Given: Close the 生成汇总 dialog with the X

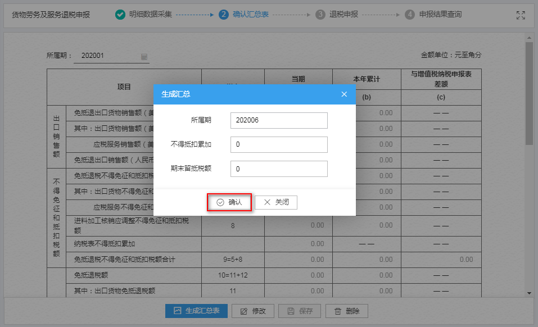Looking at the screenshot, I should pyautogui.click(x=344, y=94).
